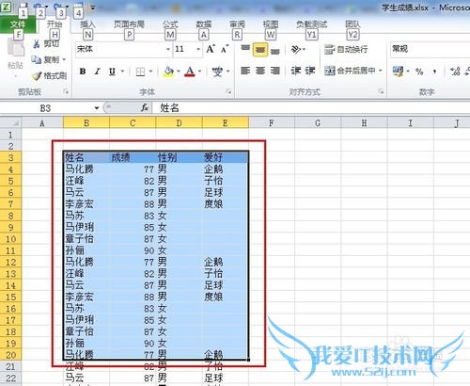Switch to 审阅 Review tab
Viewport: 470px width, 386px height.
click(237, 24)
